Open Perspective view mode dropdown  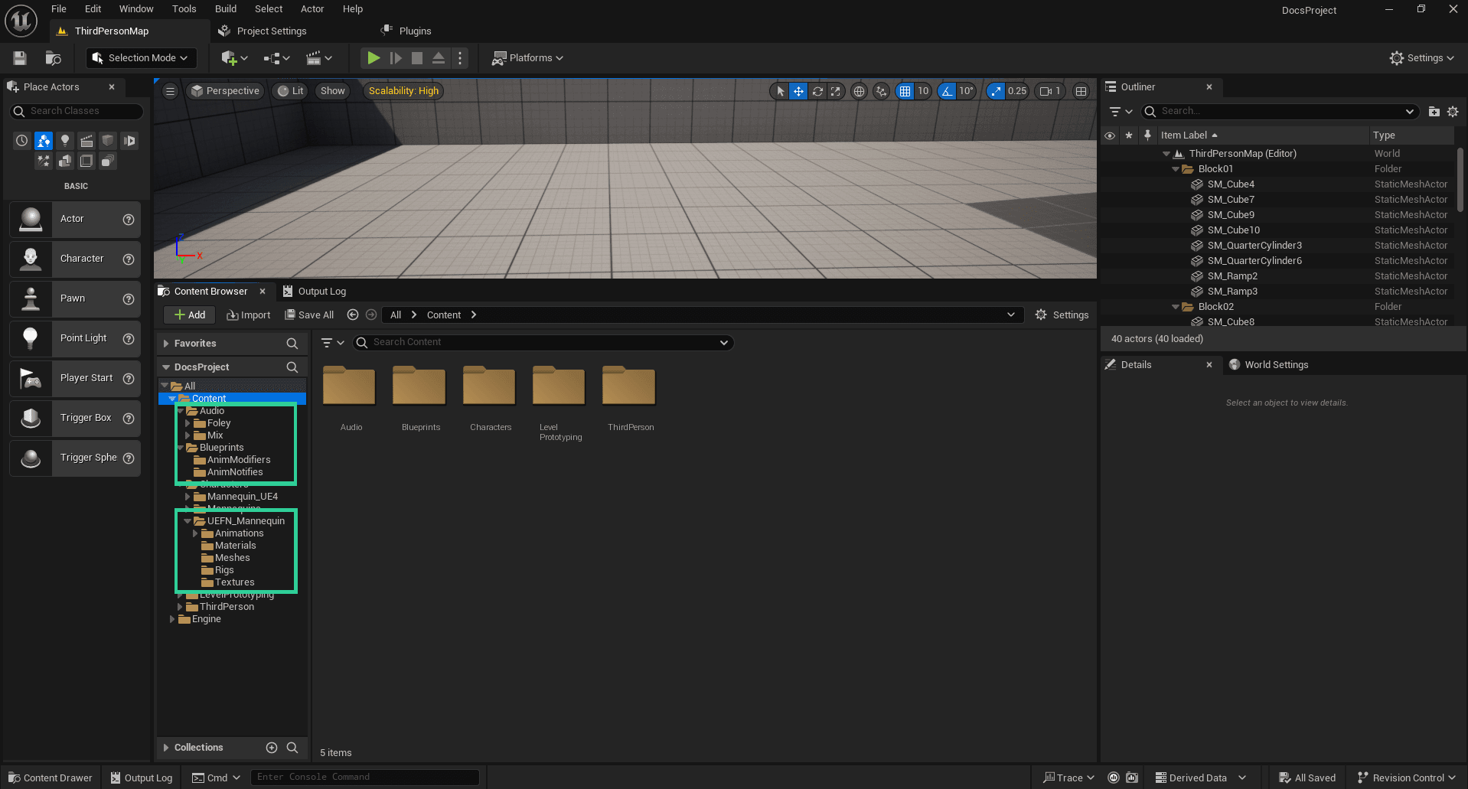point(225,91)
